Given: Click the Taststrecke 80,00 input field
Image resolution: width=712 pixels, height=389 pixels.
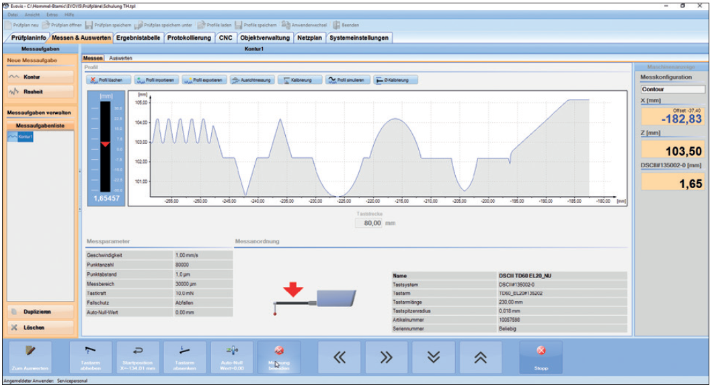Looking at the screenshot, I should (x=368, y=224).
